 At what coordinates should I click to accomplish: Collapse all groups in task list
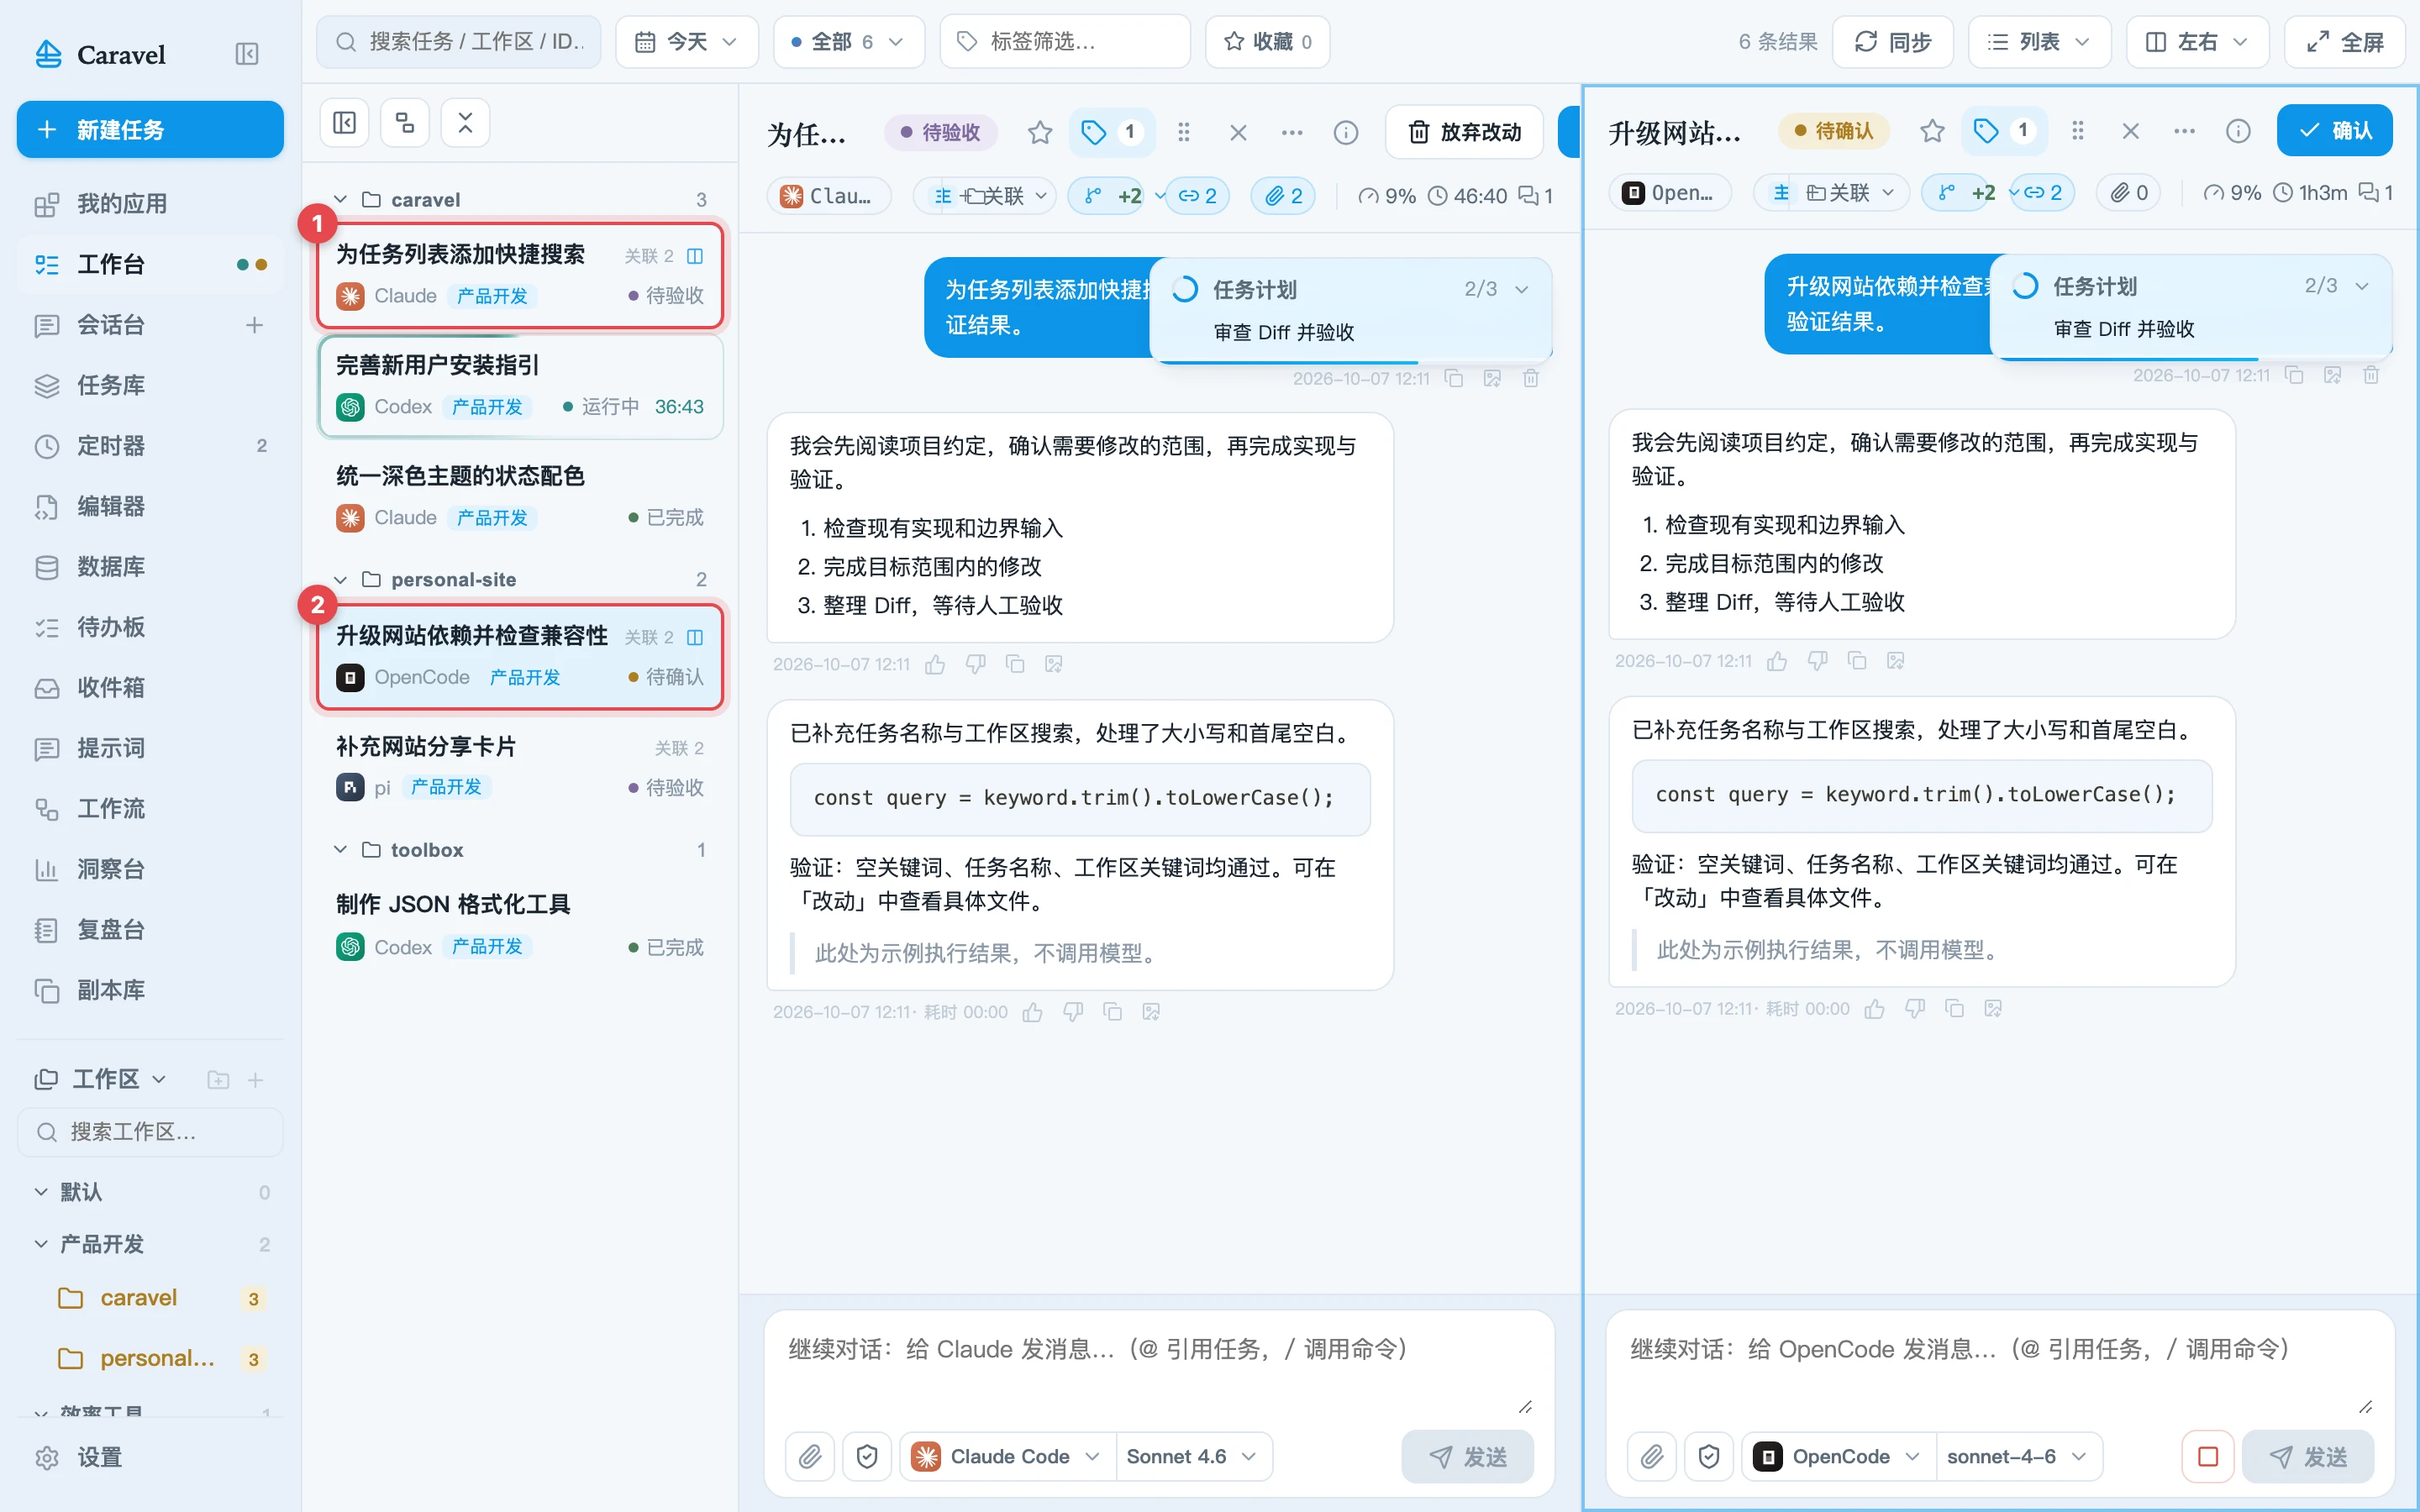[465, 123]
